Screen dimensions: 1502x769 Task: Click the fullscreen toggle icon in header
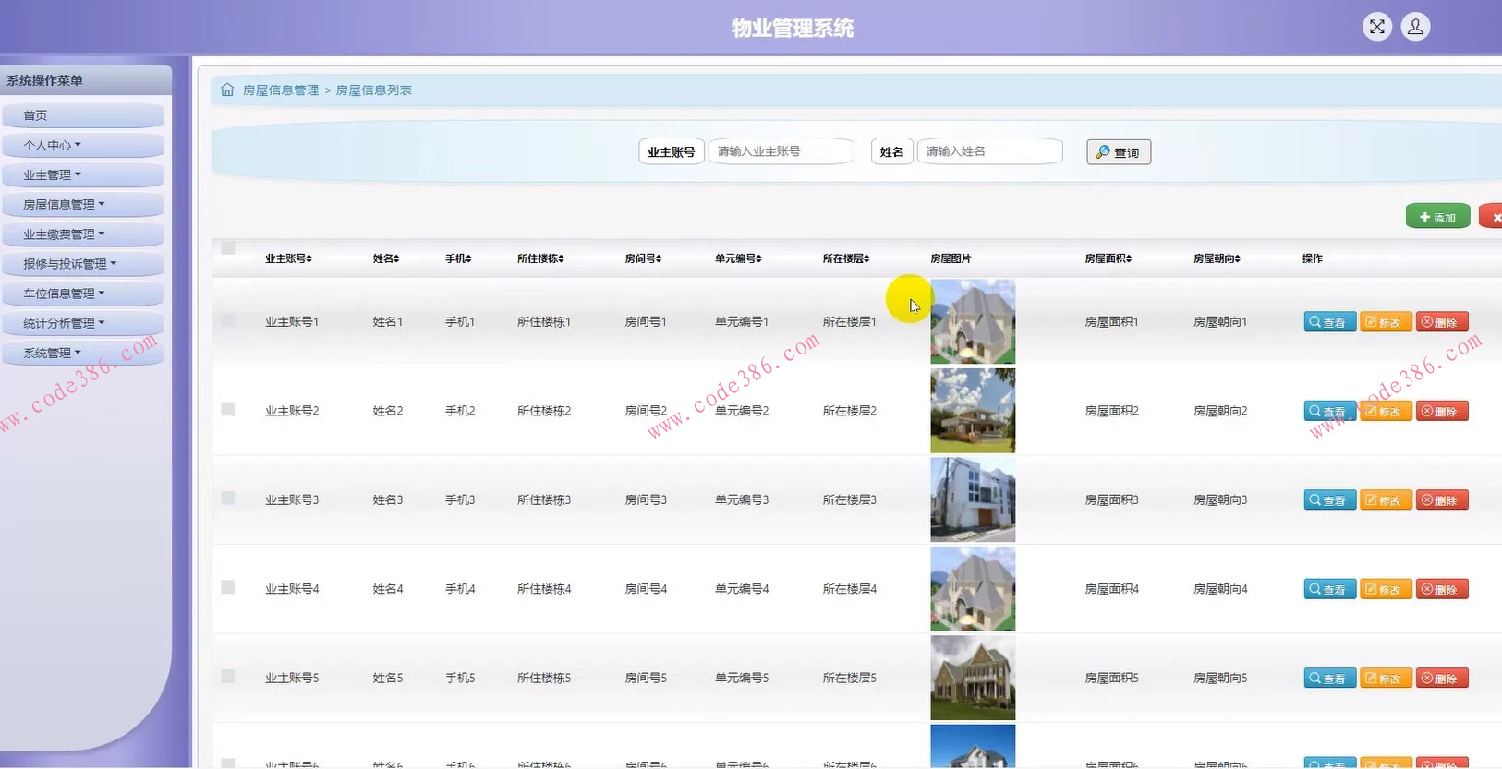[x=1376, y=27]
